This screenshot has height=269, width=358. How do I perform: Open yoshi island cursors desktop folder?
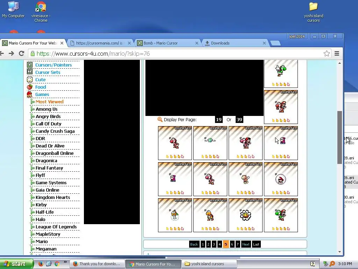[314, 12]
